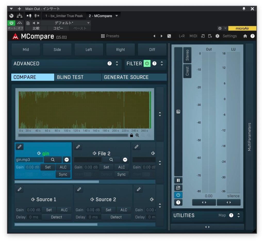Browse files with File 2 search icon
Viewport: 264px width, 242px height.
(111, 160)
